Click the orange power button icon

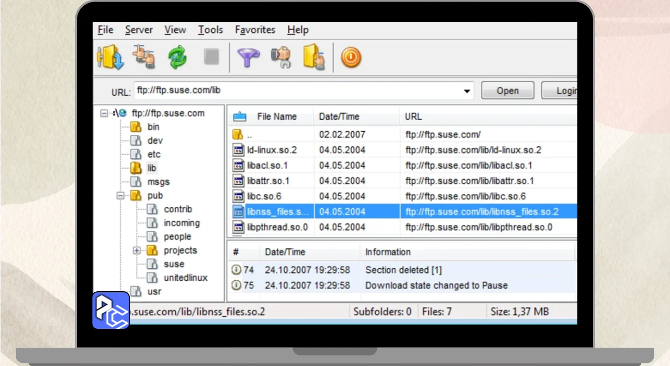click(351, 57)
